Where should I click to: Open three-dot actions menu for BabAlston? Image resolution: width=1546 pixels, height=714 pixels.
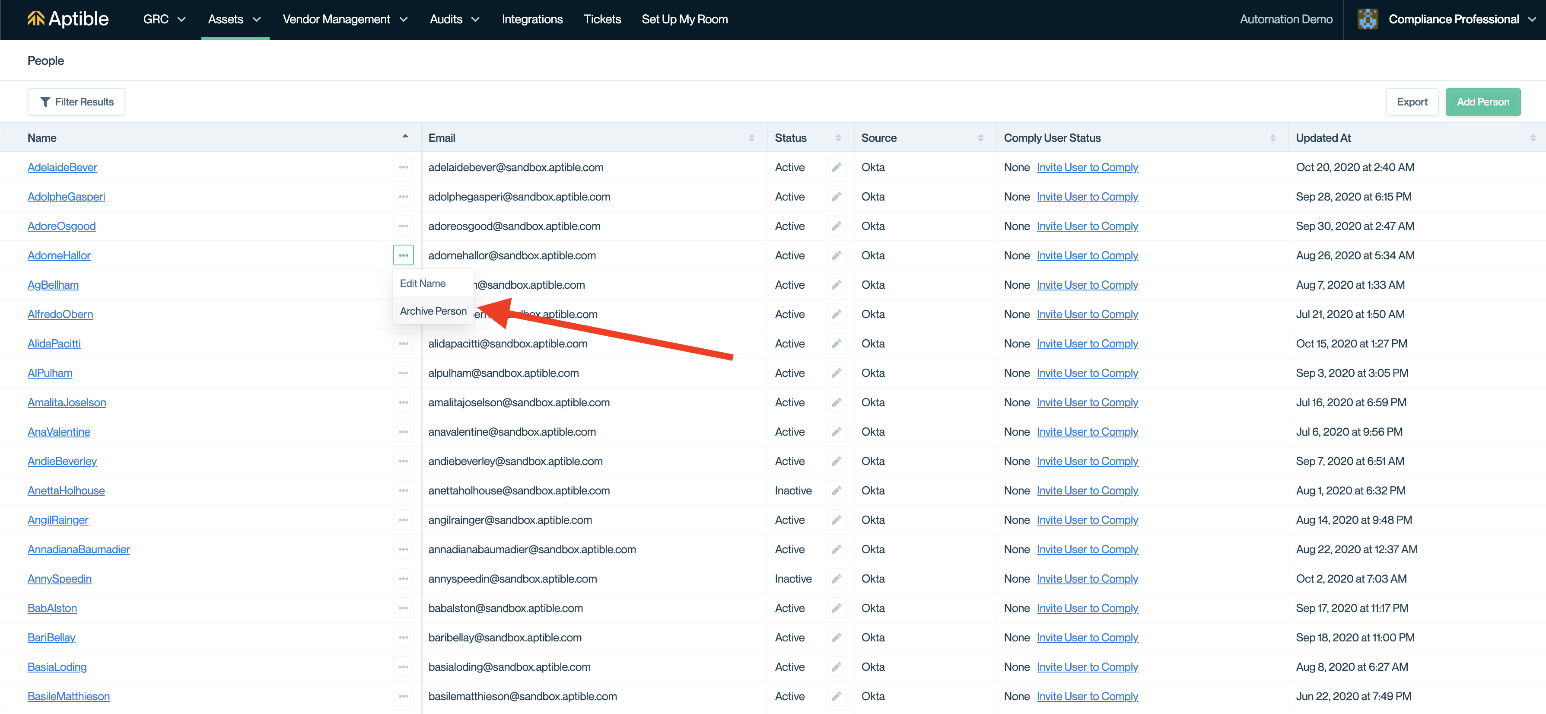[x=403, y=608]
